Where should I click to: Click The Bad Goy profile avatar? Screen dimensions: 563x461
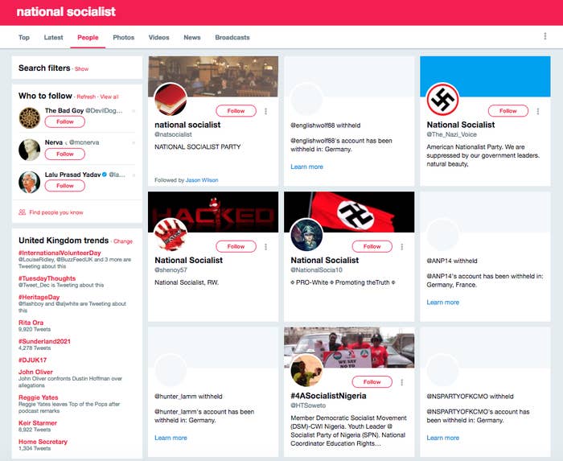[30, 117]
